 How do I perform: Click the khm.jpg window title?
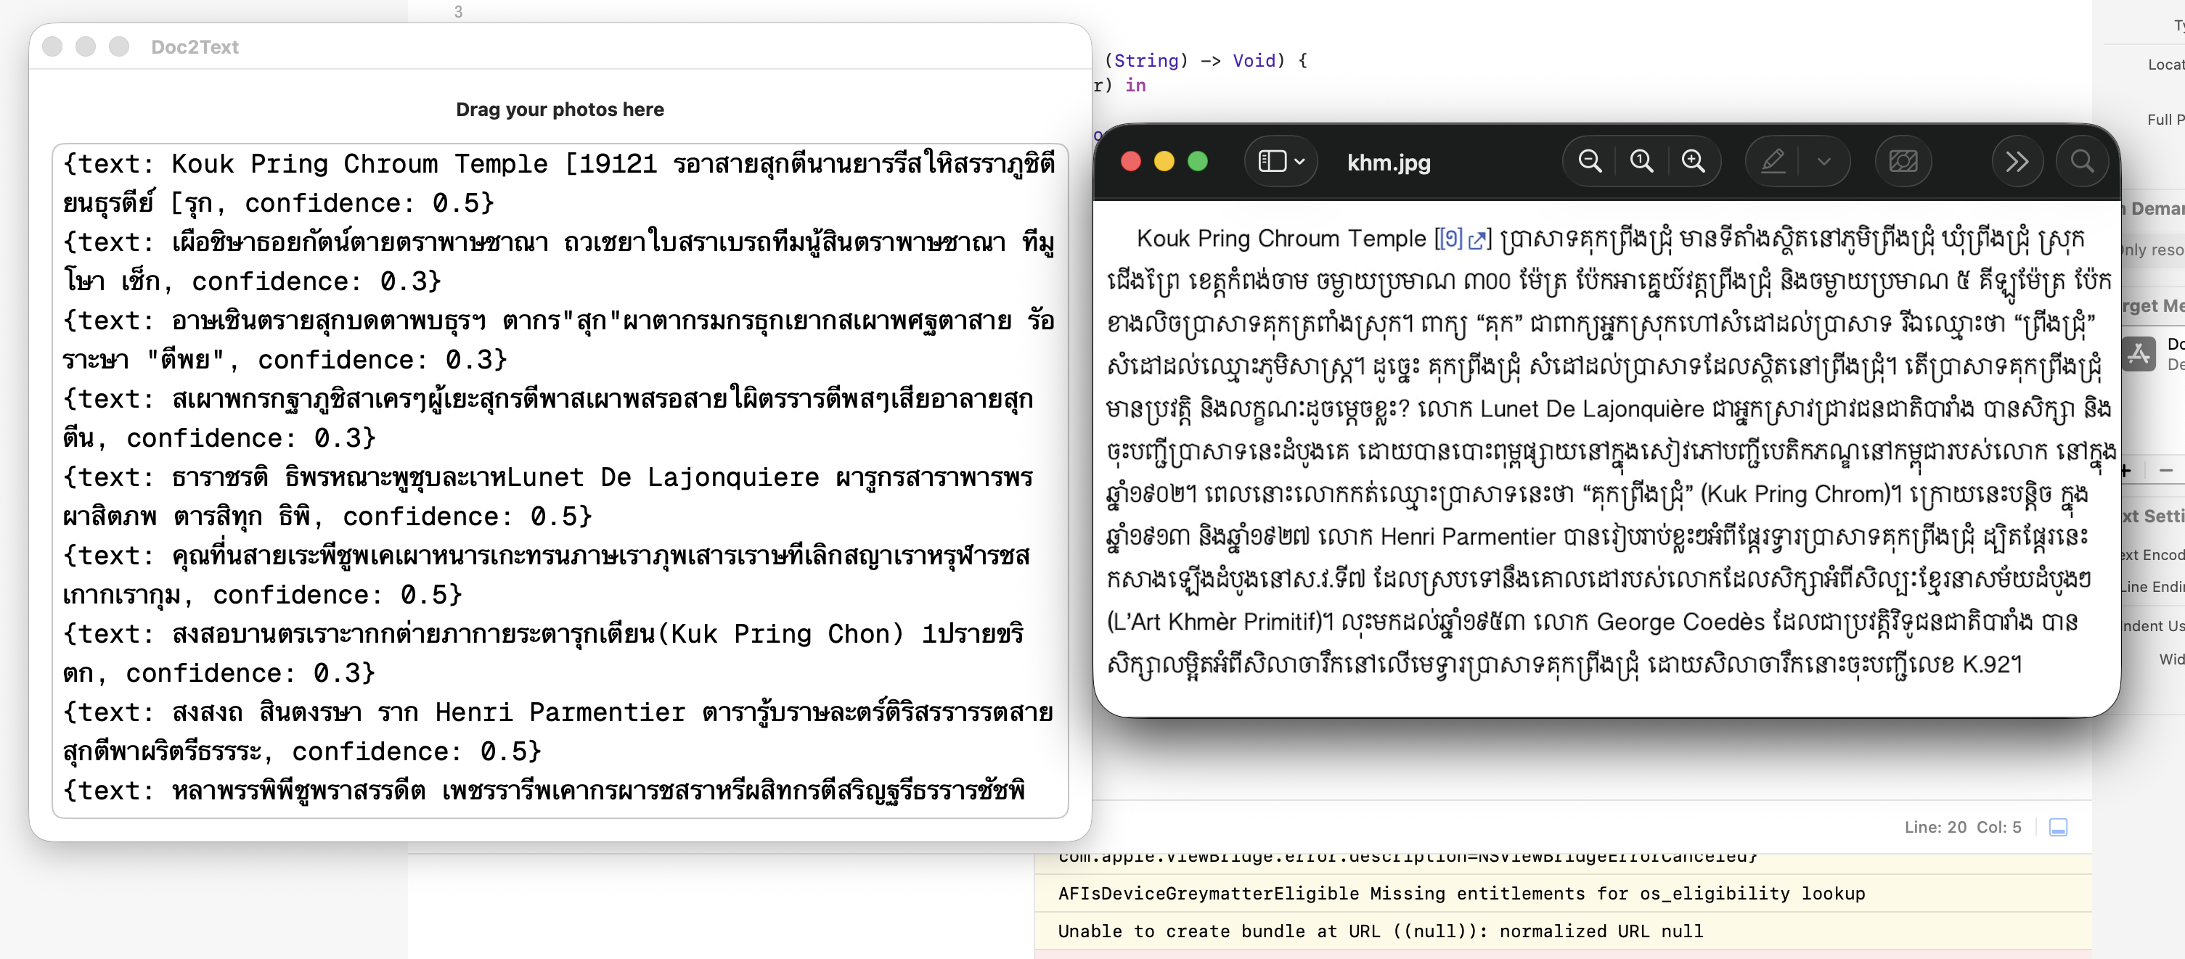point(1389,162)
